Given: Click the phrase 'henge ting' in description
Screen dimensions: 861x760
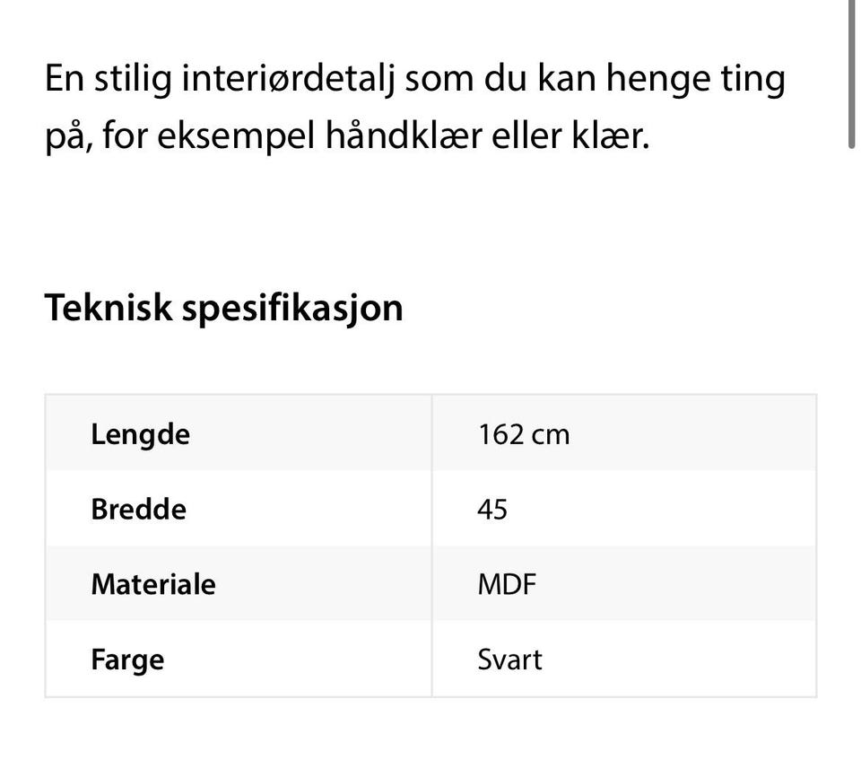Looking at the screenshot, I should pos(696,80).
